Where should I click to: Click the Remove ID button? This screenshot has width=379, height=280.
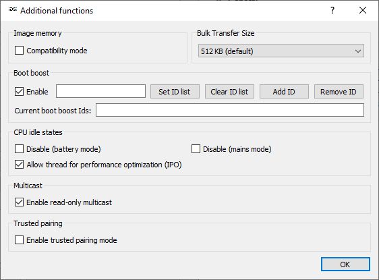(339, 91)
